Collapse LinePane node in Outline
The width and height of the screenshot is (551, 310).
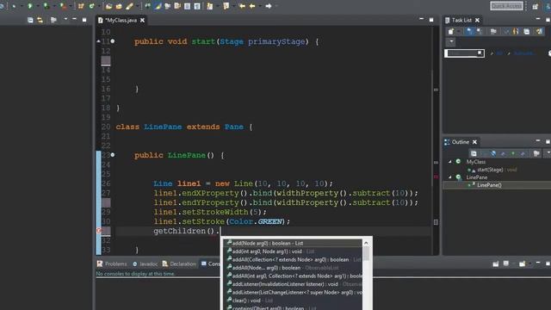450,177
